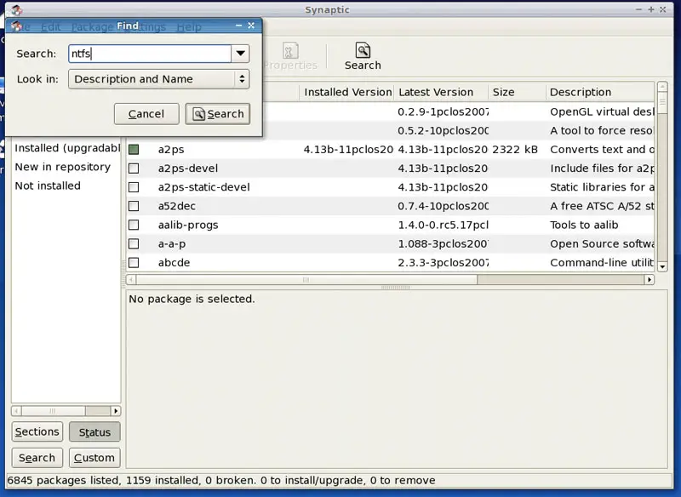
Task: Click the right arrow of package list scrollbar
Action: click(x=650, y=279)
